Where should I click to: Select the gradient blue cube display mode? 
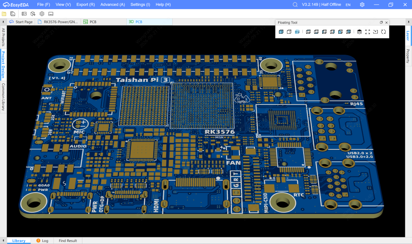(297, 32)
